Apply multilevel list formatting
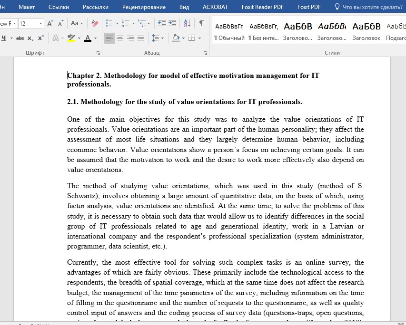 click(x=142, y=23)
